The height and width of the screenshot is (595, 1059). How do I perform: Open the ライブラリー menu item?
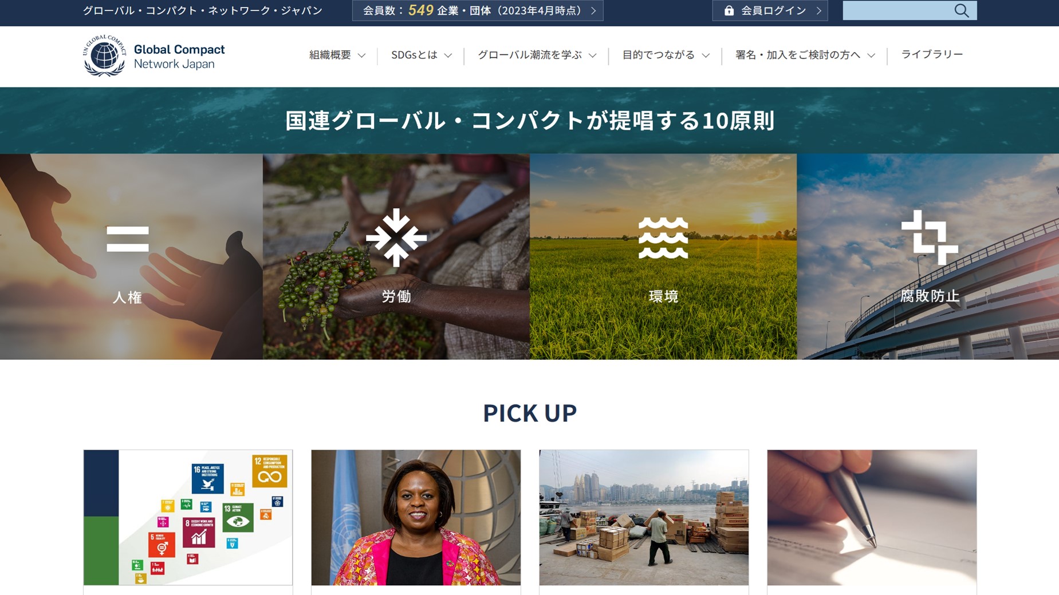[x=932, y=54]
